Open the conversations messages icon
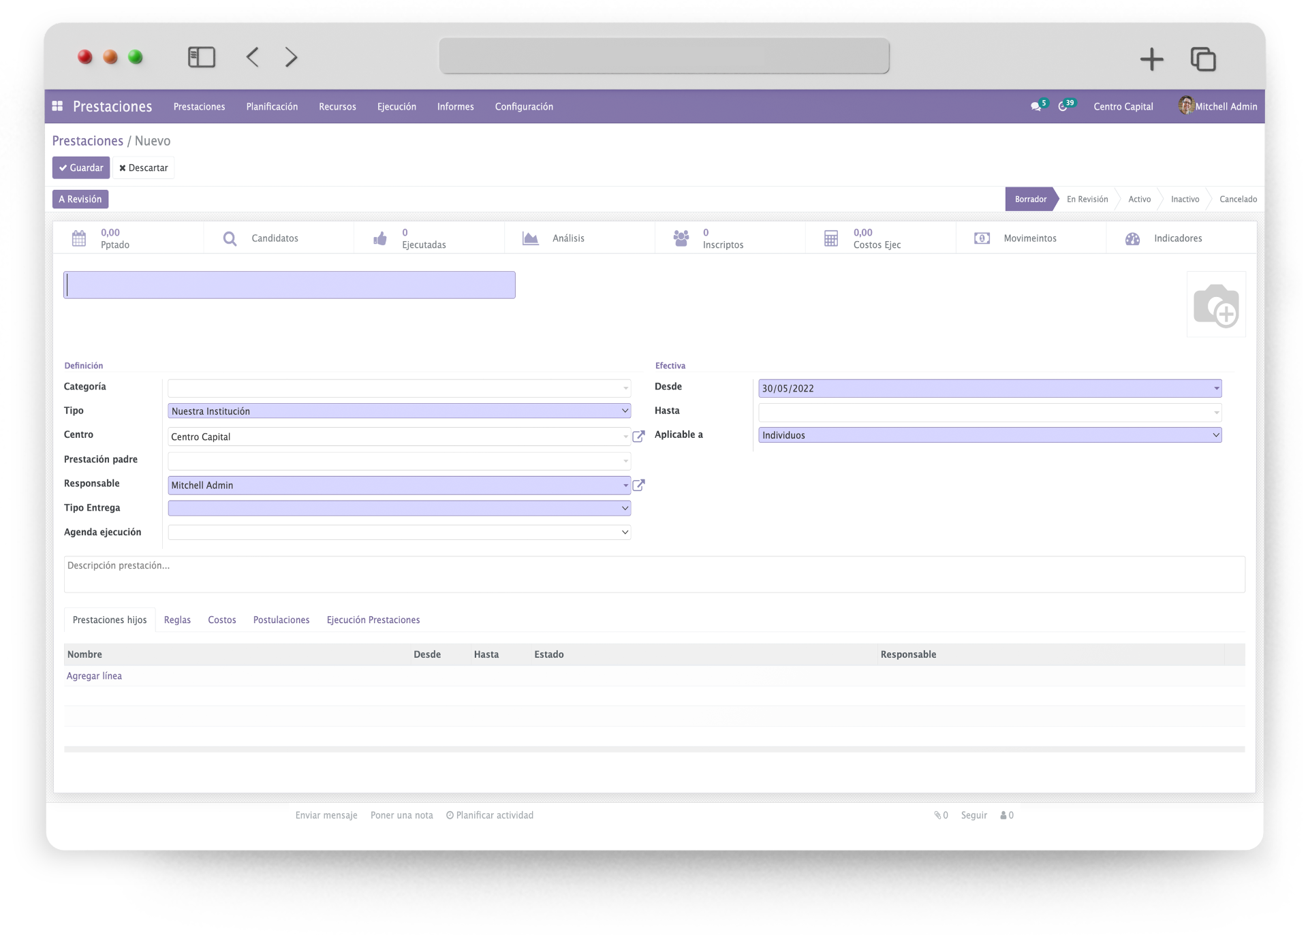This screenshot has height=935, width=1308. tap(1036, 106)
